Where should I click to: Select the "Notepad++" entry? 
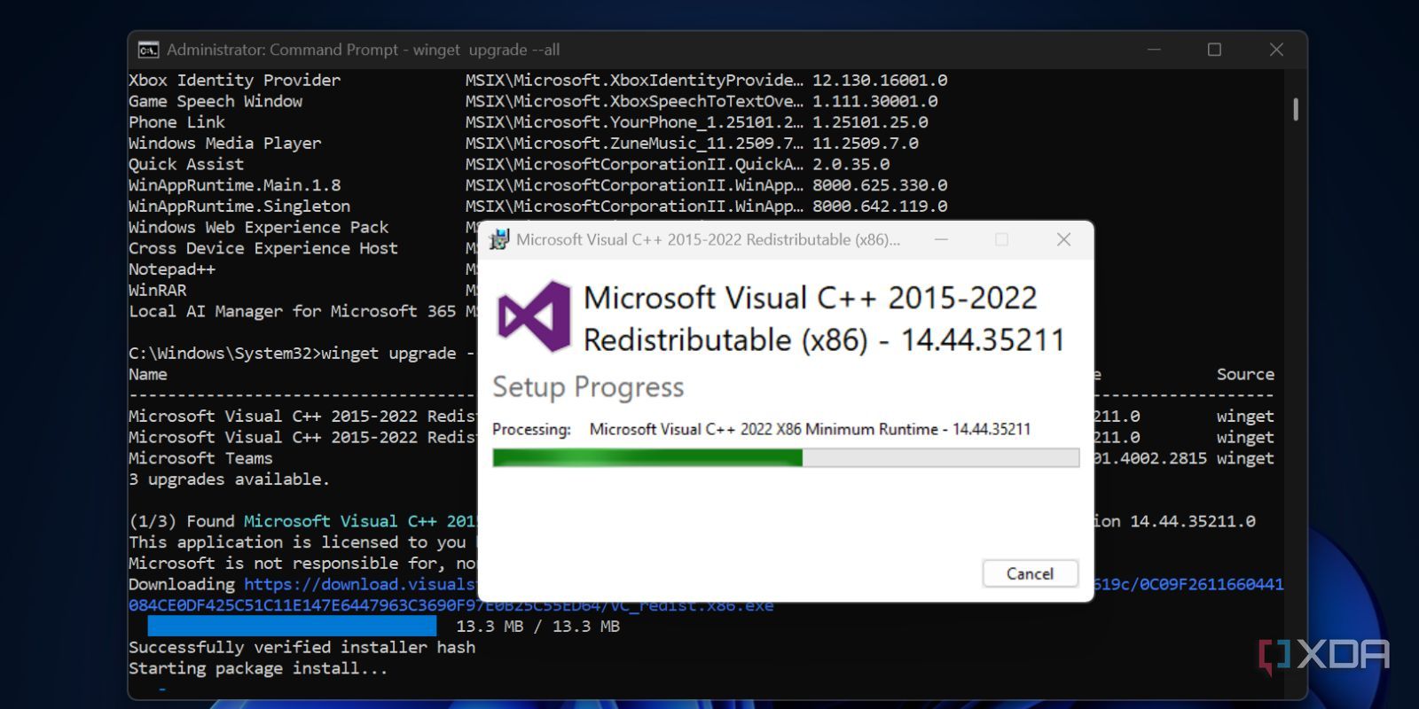pos(172,269)
